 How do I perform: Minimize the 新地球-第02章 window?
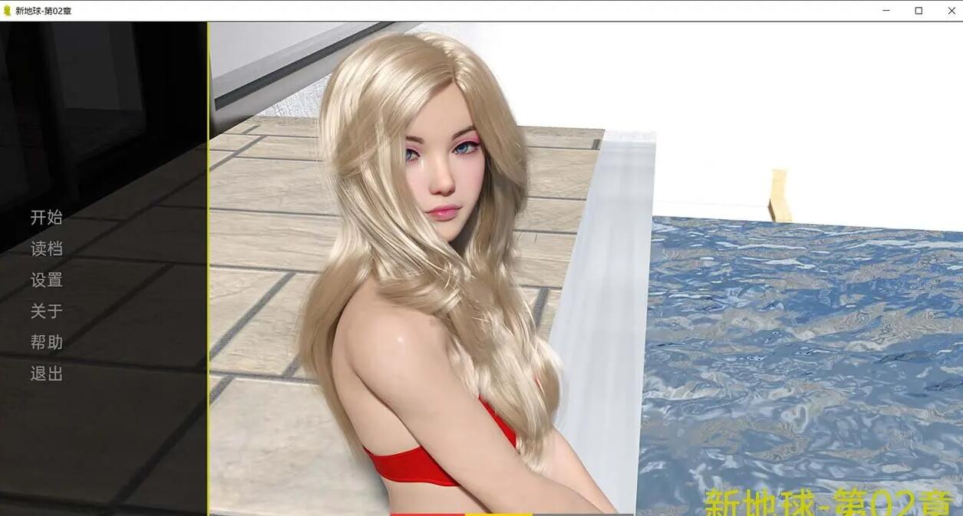[886, 11]
